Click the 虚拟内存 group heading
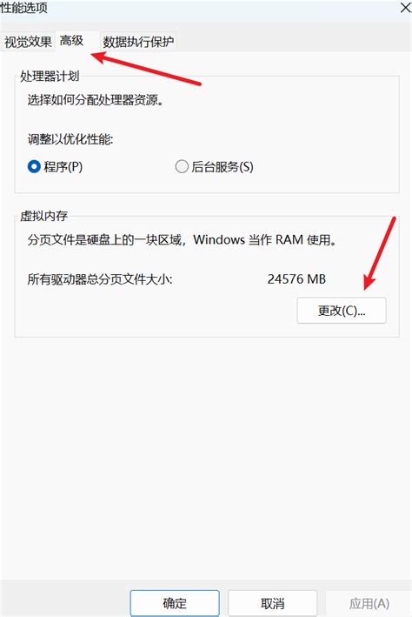 point(43,216)
